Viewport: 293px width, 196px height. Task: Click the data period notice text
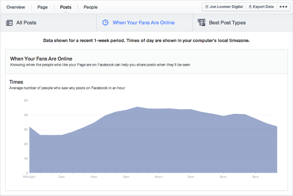(x=146, y=40)
